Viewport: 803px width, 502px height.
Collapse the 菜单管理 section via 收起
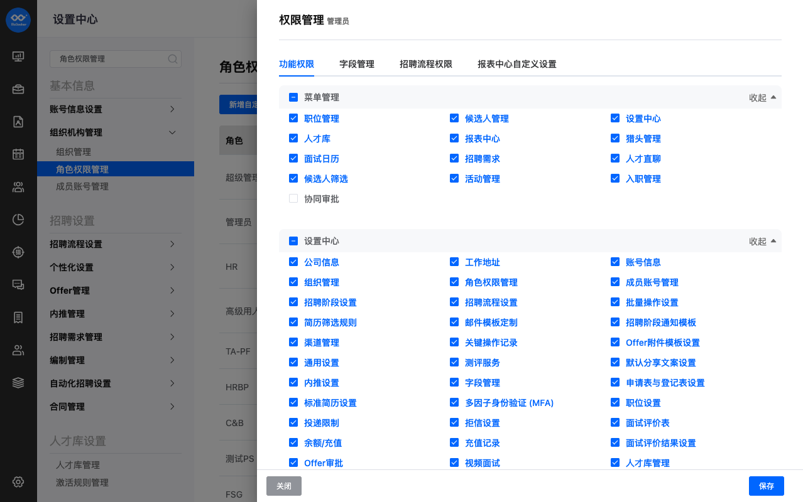pyautogui.click(x=762, y=97)
